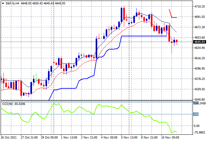Image resolution: width=207 pixels, height=141 pixels.
Task: Click the 4596.95 price axis label
Action: [x=199, y=68]
